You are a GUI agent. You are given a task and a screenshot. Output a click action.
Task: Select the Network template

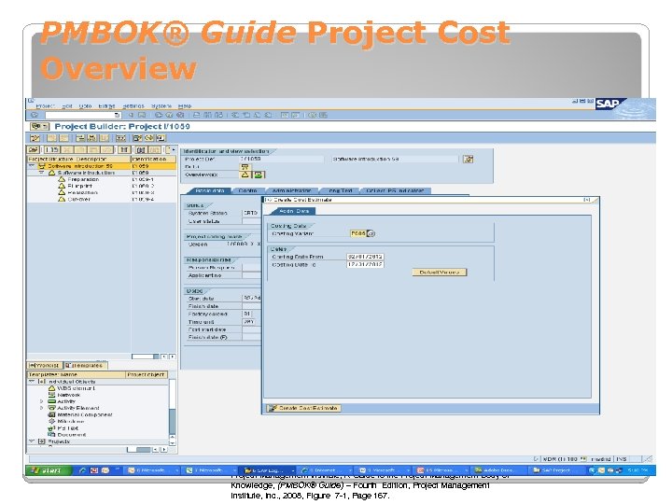(68, 395)
